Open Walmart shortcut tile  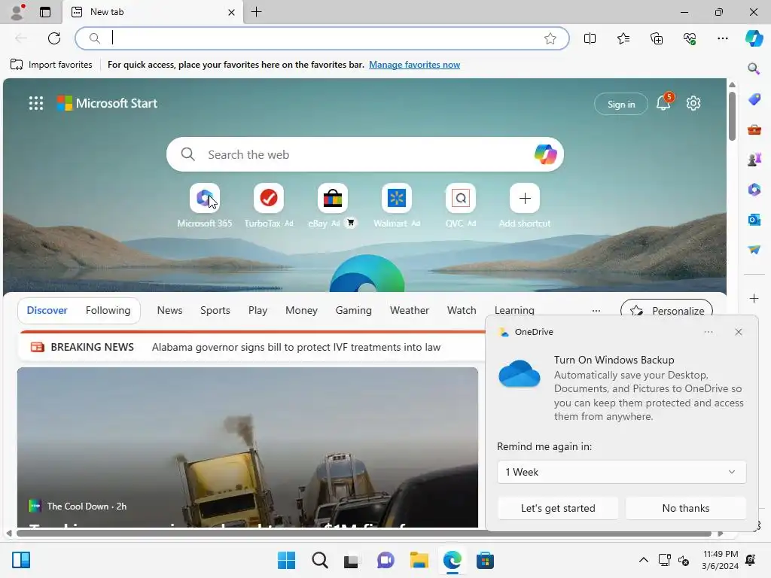point(396,198)
